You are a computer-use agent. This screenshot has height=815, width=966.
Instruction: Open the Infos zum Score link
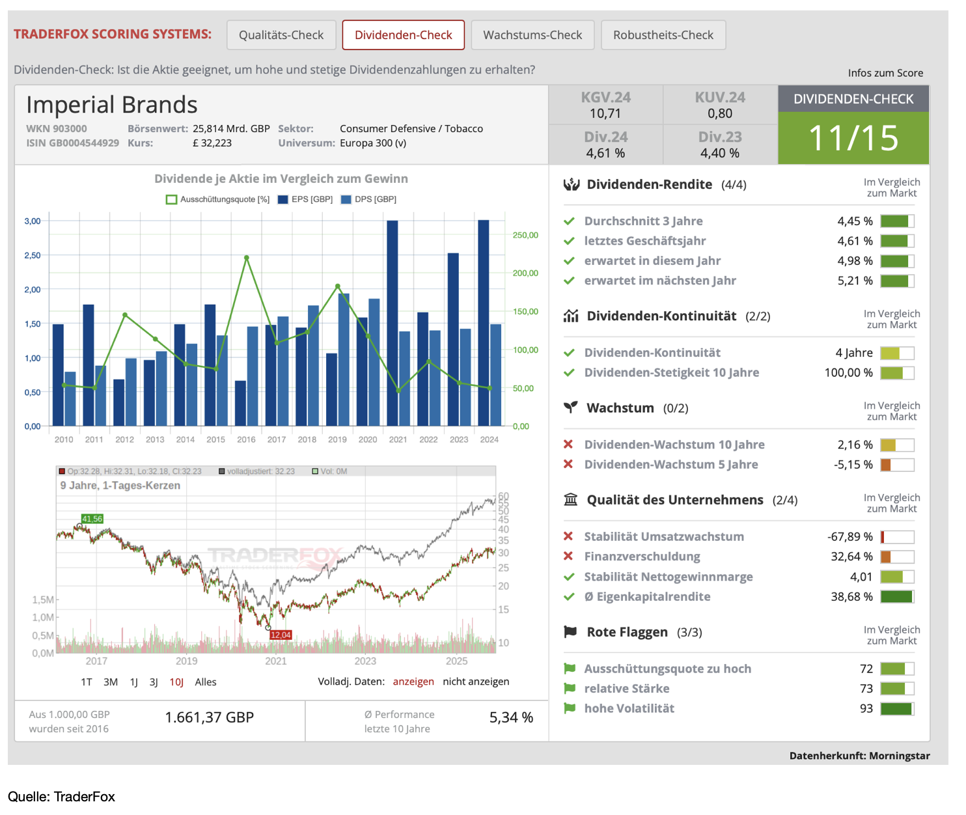(x=885, y=73)
